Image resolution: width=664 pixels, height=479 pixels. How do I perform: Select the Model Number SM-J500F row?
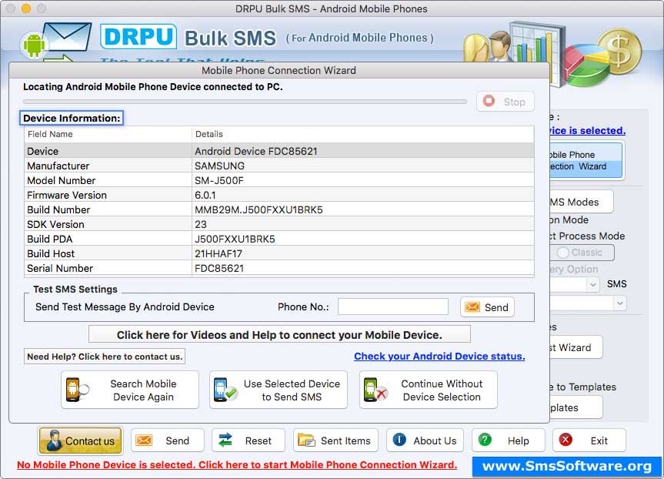coord(279,180)
